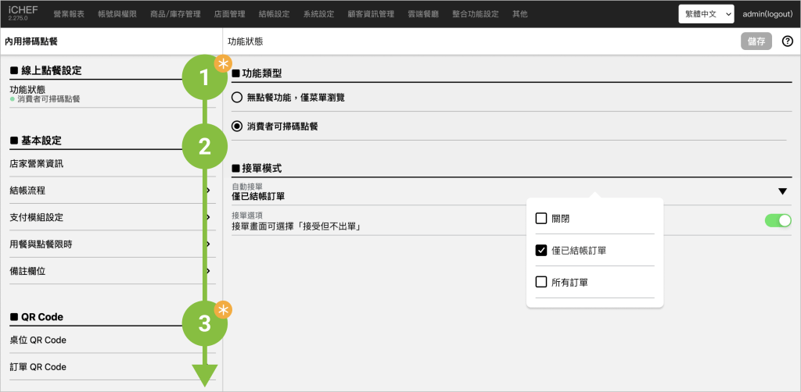
Task: Click the green step 3 circle marker
Action: (204, 323)
